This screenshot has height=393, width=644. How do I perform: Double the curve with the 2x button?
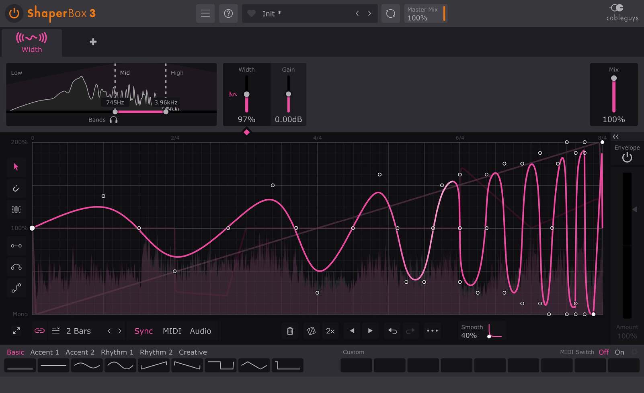[x=330, y=331]
